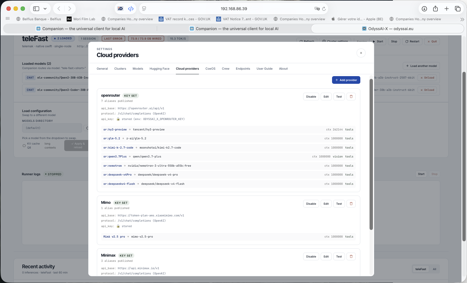467x283 pixels.
Task: Open the Belfius Banque bookmark
Action: point(39,19)
